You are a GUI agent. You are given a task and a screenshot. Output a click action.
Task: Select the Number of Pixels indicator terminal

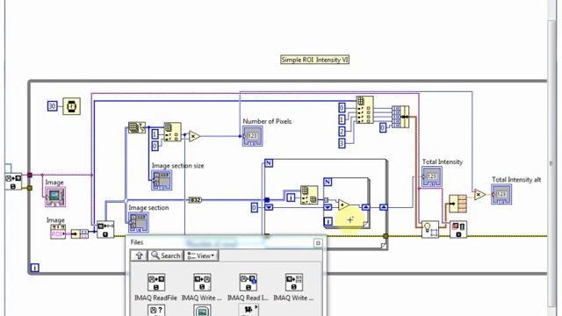click(252, 136)
